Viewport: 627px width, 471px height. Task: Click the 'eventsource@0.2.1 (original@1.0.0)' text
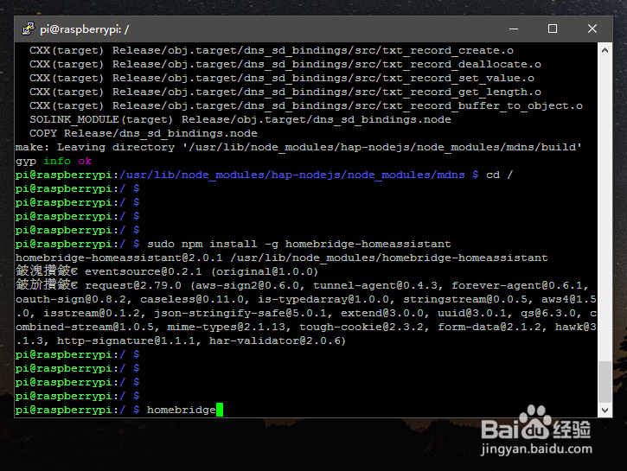coord(202,271)
